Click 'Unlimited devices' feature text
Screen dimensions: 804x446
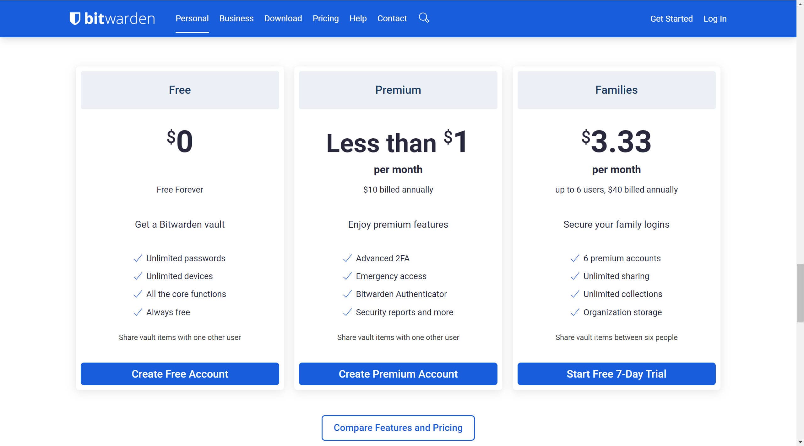point(179,276)
